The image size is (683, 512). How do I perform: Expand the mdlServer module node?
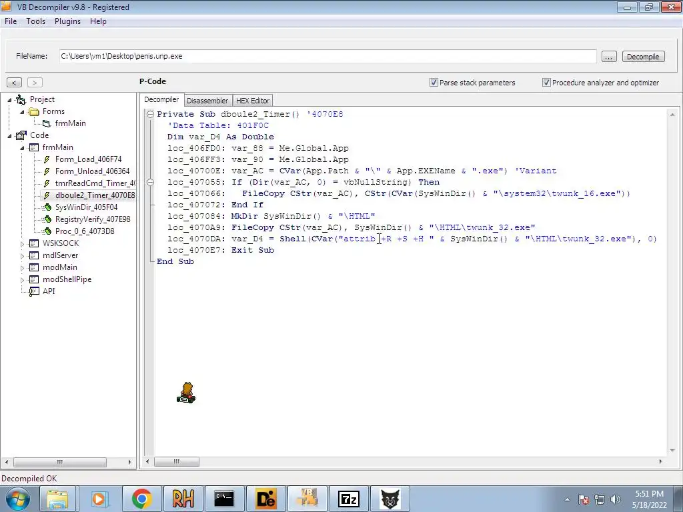click(x=22, y=256)
